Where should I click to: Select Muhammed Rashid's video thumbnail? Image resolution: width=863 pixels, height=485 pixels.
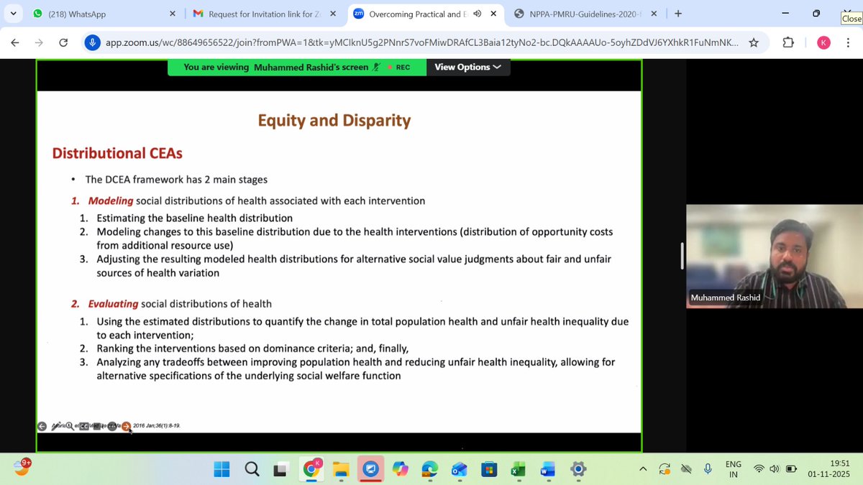point(775,256)
